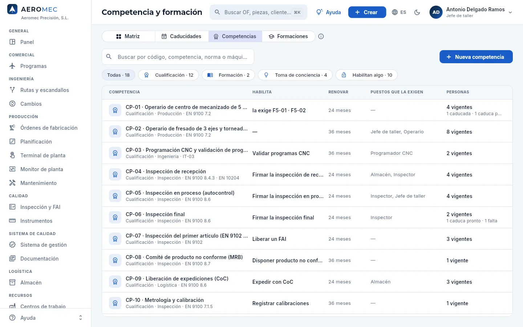This screenshot has height=327, width=523.
Task: Click the Rutas y escandallos icon
Action: (x=12, y=90)
